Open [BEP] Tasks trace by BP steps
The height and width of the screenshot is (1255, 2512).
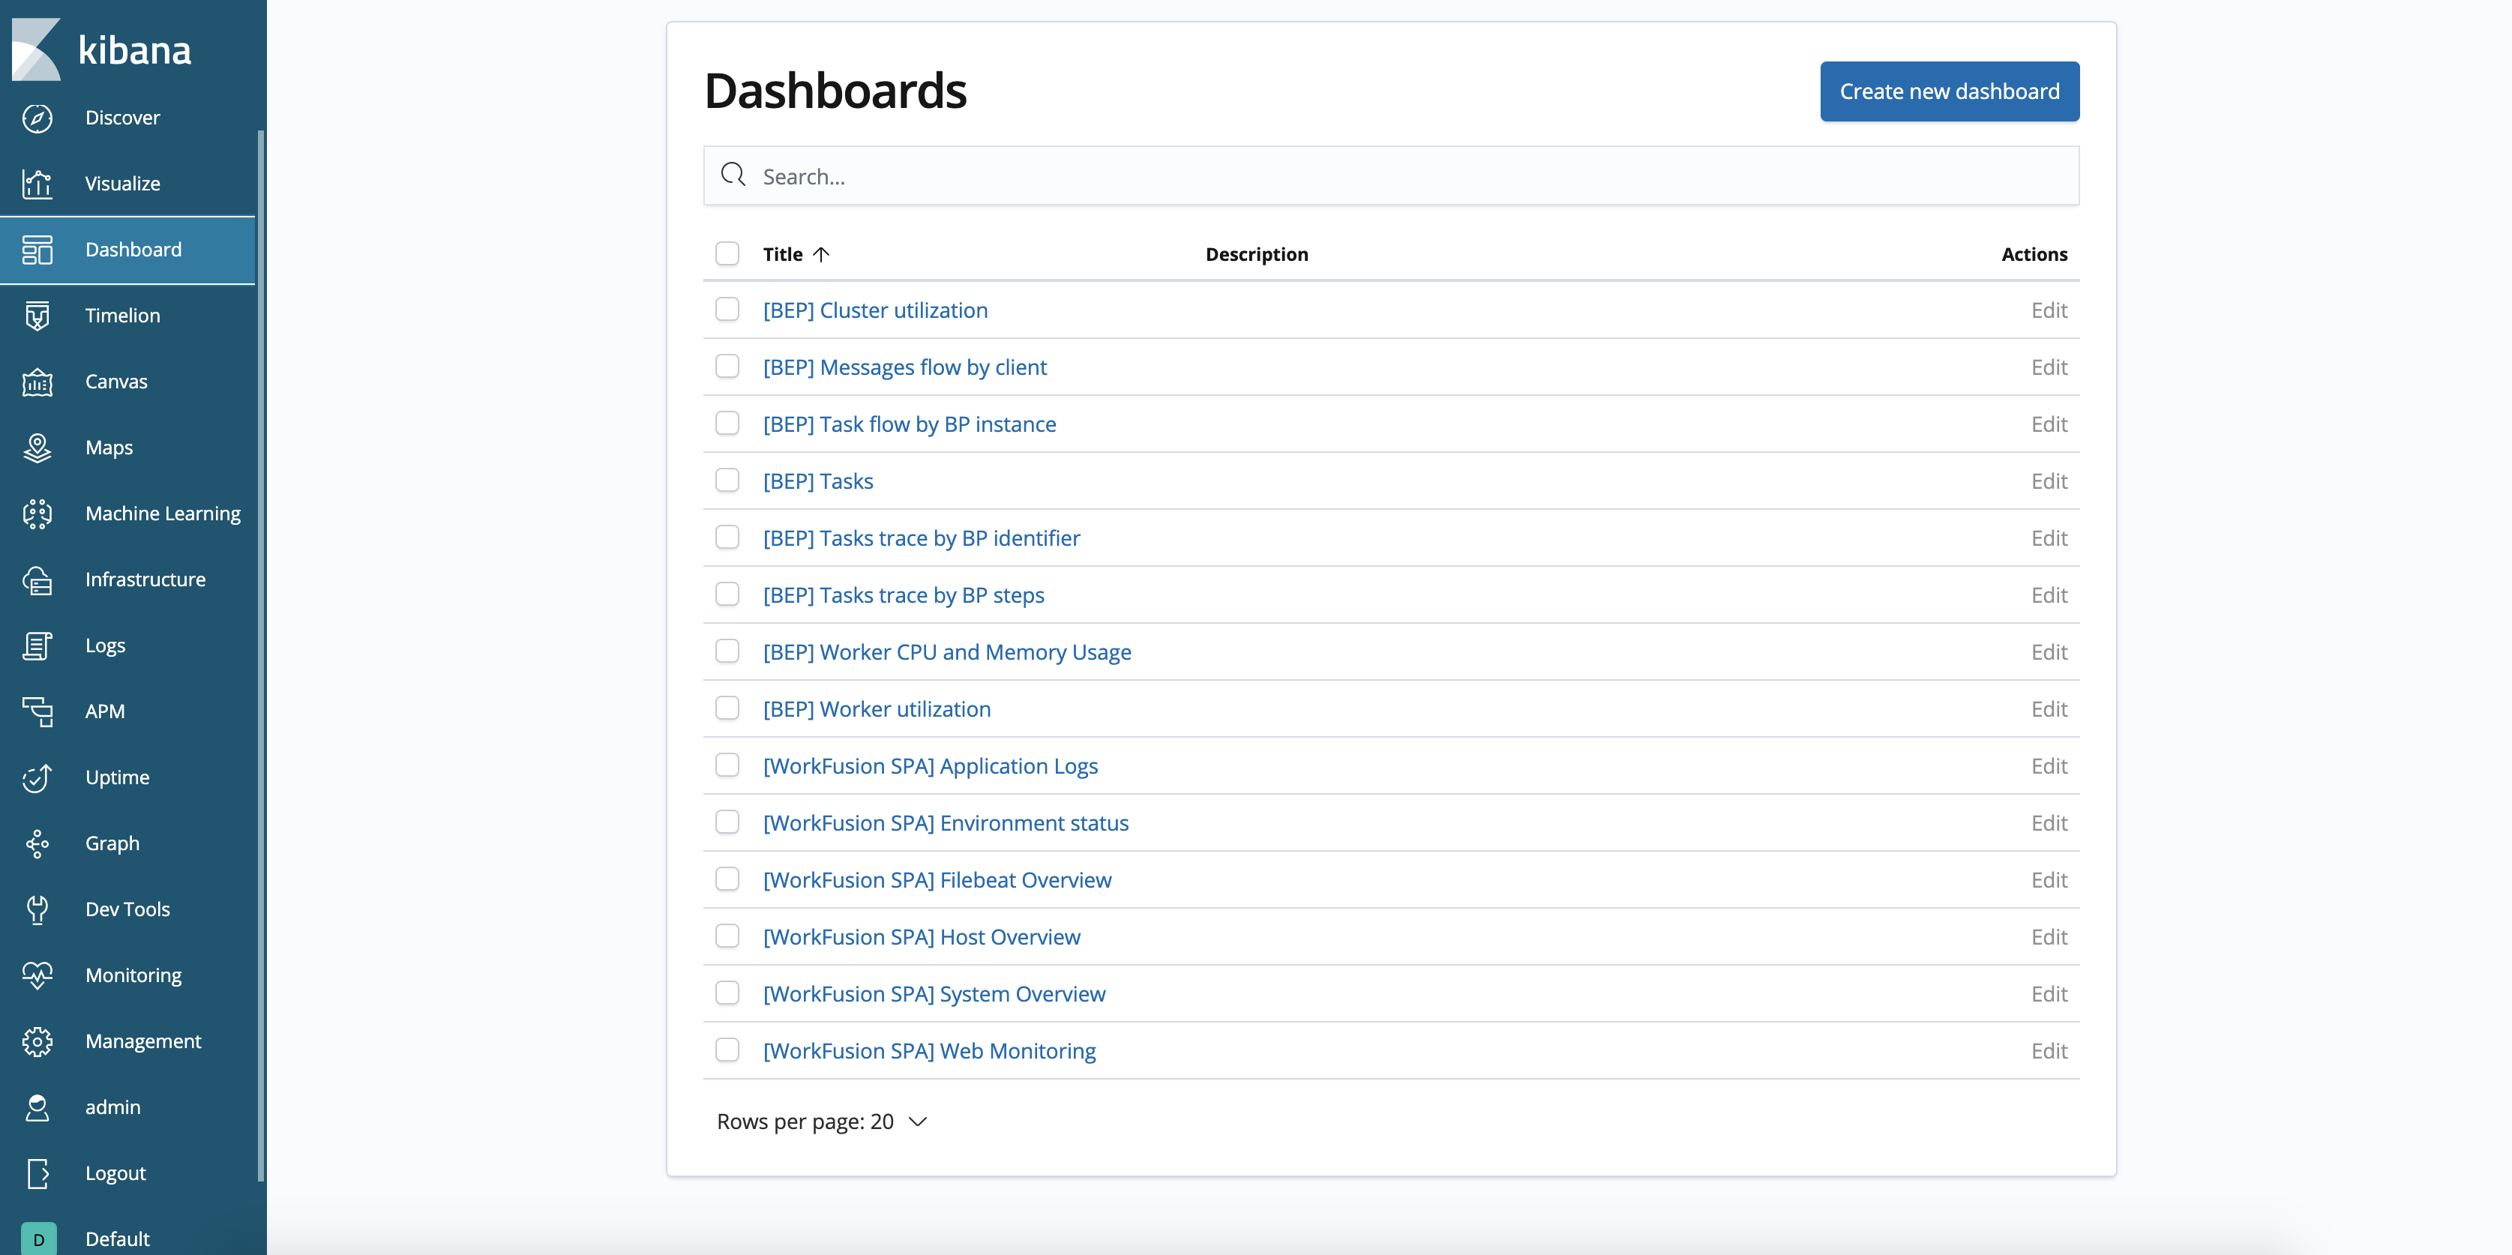pyautogui.click(x=903, y=595)
